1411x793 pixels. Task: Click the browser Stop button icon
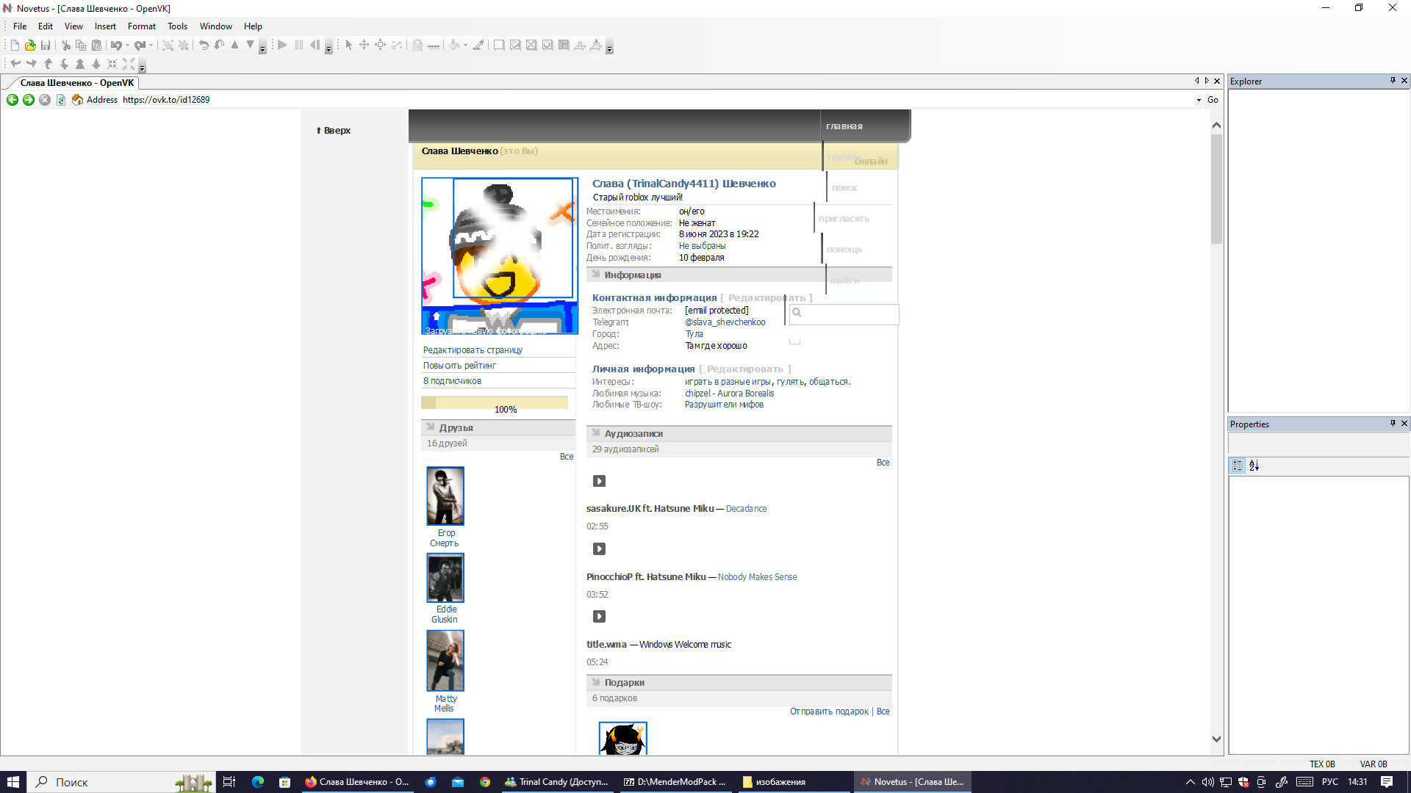click(x=45, y=100)
